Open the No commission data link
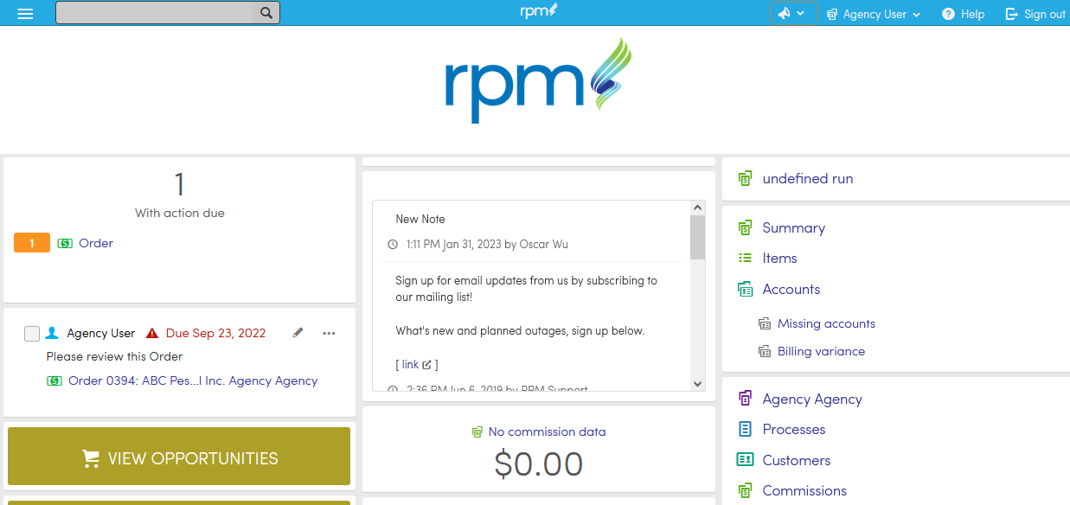Image resolution: width=1070 pixels, height=505 pixels. click(x=547, y=431)
